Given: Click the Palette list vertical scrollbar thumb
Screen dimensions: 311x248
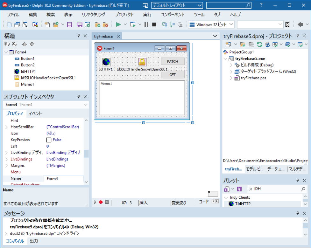Looking at the screenshot, I should click(x=305, y=200).
